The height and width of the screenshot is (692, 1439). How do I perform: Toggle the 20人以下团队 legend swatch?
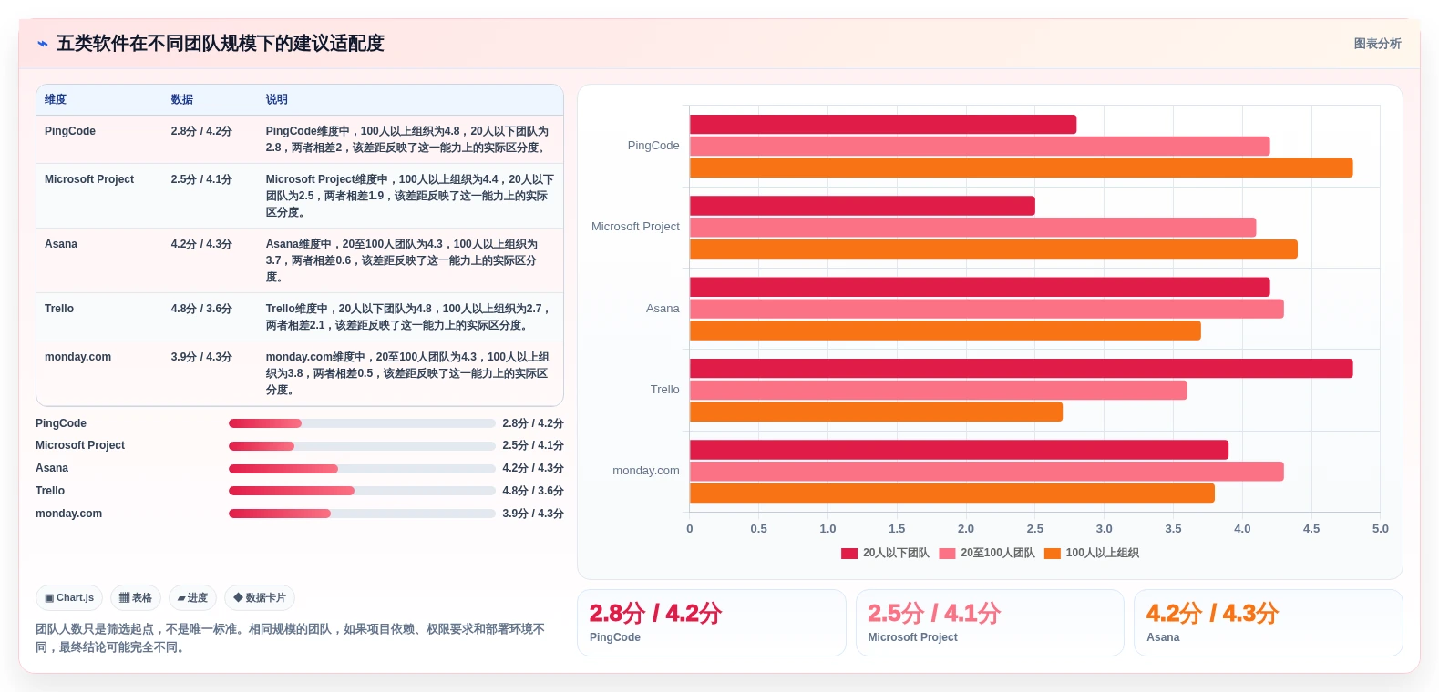point(849,554)
